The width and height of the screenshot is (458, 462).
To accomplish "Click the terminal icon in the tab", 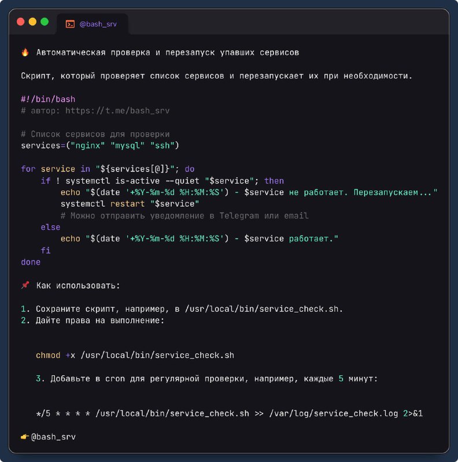I will coord(70,24).
